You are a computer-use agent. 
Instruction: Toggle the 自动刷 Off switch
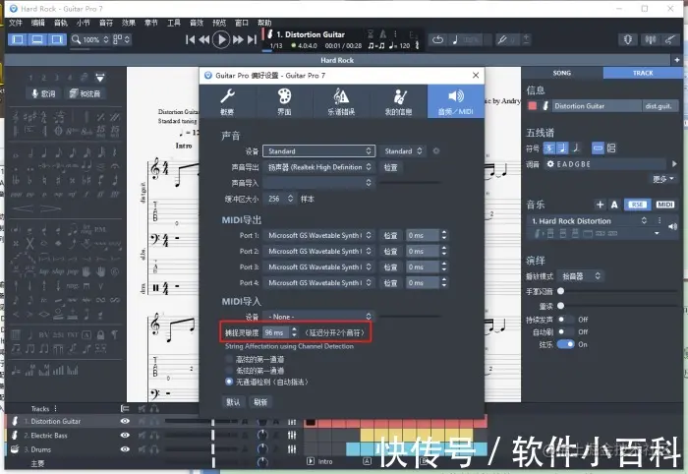pyautogui.click(x=565, y=331)
